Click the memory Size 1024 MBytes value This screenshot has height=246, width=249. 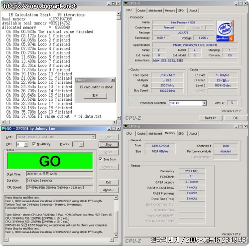(x=160, y=152)
